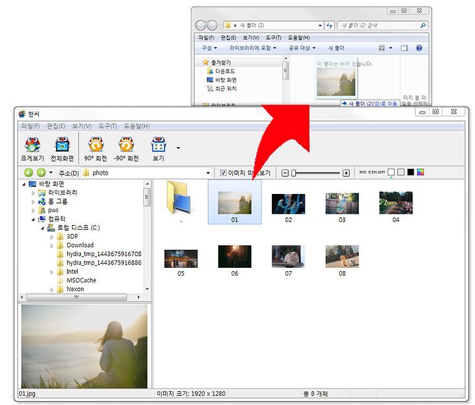475x405 pixels.
Task: Open history dropdown next to navigation arrows
Action: tap(51, 173)
